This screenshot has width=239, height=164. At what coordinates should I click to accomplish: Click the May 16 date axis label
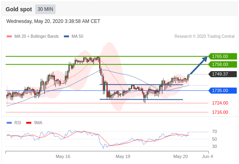click(63, 156)
